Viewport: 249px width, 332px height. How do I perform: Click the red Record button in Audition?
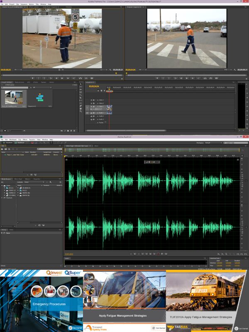pos(158,254)
